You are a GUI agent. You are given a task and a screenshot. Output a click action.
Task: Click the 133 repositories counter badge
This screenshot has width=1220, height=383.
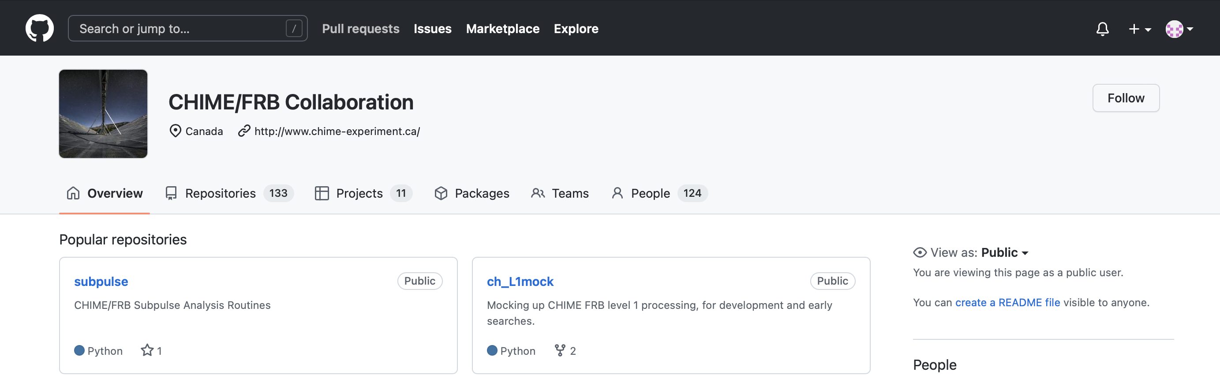278,193
